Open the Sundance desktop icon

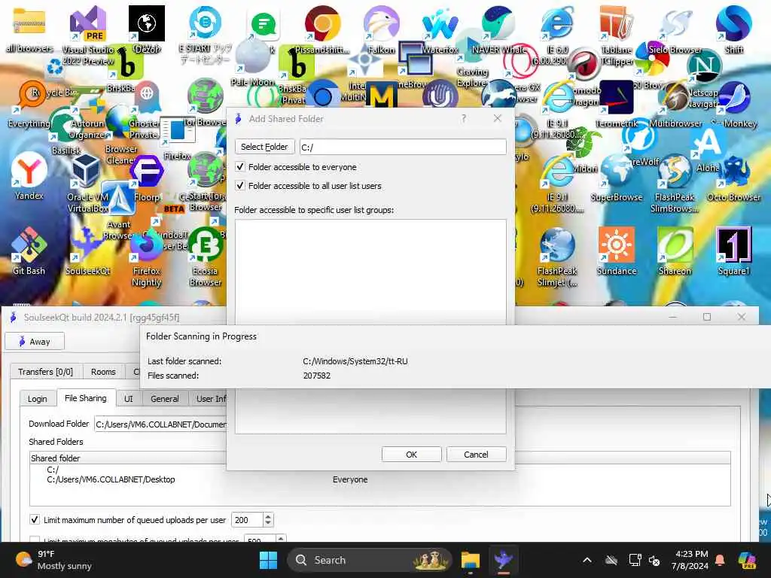pos(617,251)
